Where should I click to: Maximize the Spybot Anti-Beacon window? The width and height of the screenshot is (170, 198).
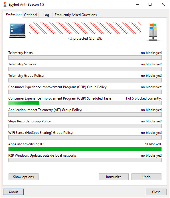point(150,4)
